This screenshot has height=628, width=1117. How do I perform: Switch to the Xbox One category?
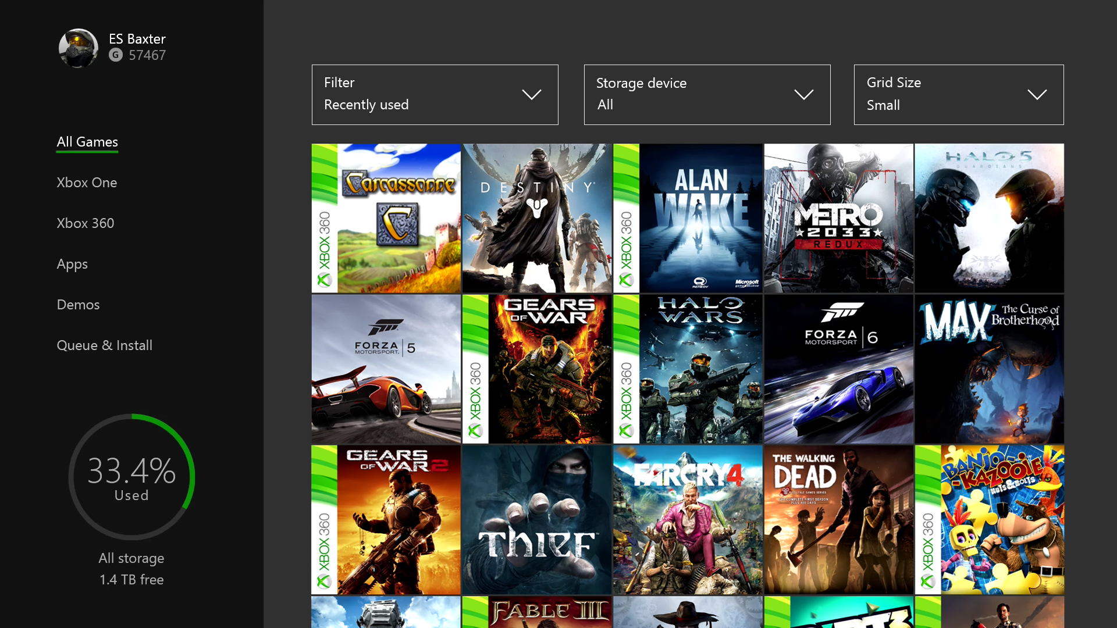point(87,183)
